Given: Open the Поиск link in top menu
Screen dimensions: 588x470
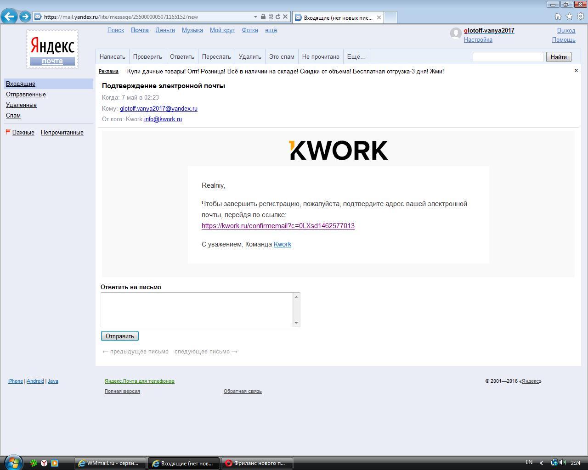Looking at the screenshot, I should [x=116, y=30].
